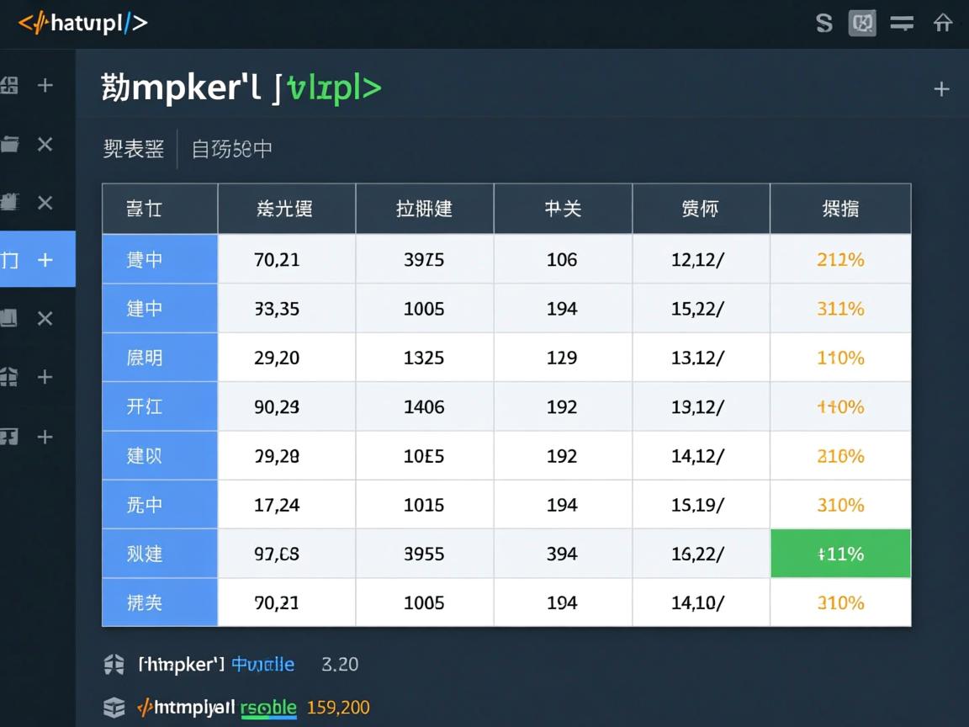
Task: Select the green +11% highlighted cell
Action: pyautogui.click(x=840, y=554)
